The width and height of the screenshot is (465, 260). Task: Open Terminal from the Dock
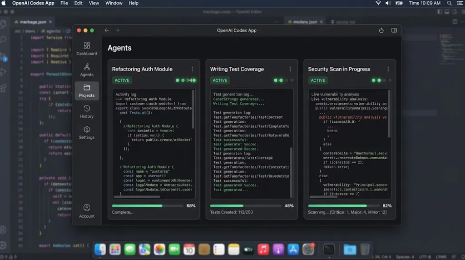point(329,249)
